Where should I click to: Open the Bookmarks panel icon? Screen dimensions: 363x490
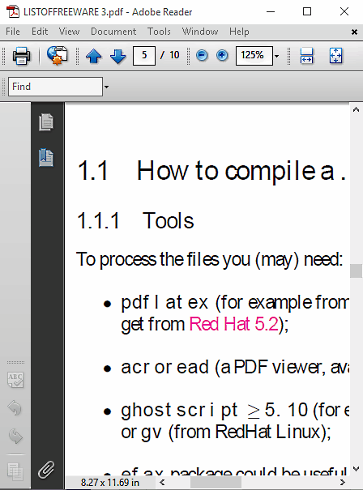tap(46, 157)
